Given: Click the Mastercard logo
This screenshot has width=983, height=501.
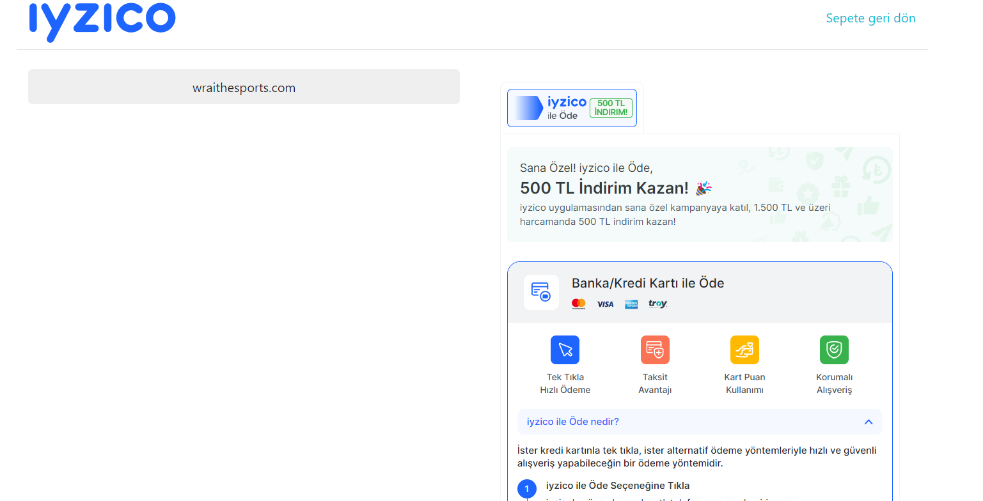Looking at the screenshot, I should [x=579, y=304].
